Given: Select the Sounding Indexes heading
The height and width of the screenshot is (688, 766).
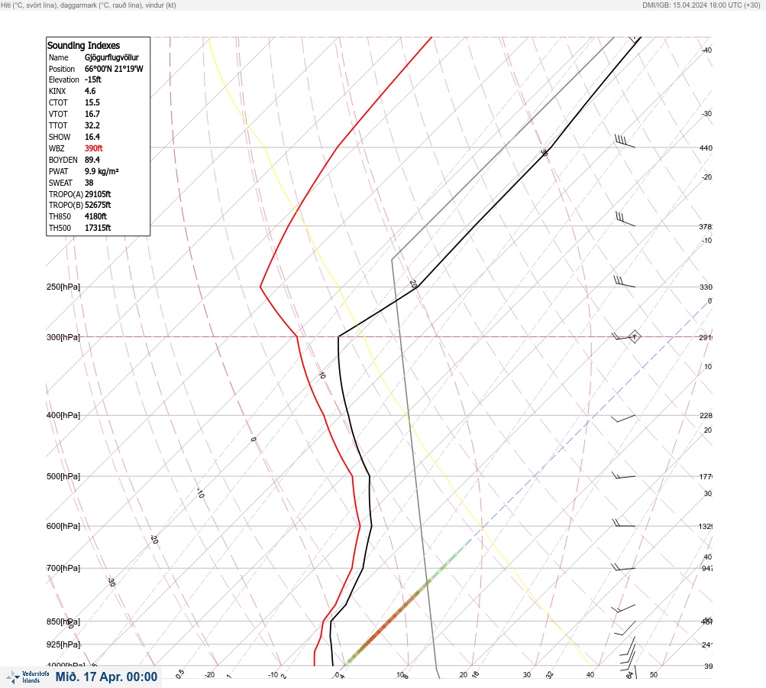Looking at the screenshot, I should coord(83,45).
